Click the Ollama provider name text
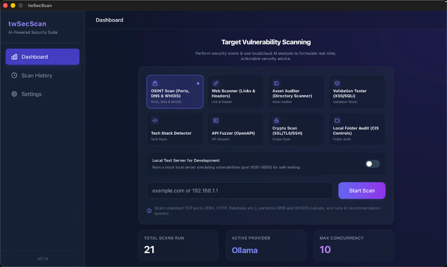This screenshot has height=267, width=447. 245,250
